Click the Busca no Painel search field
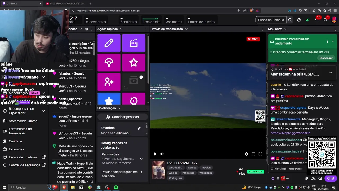This screenshot has width=339, height=191. 271,20
